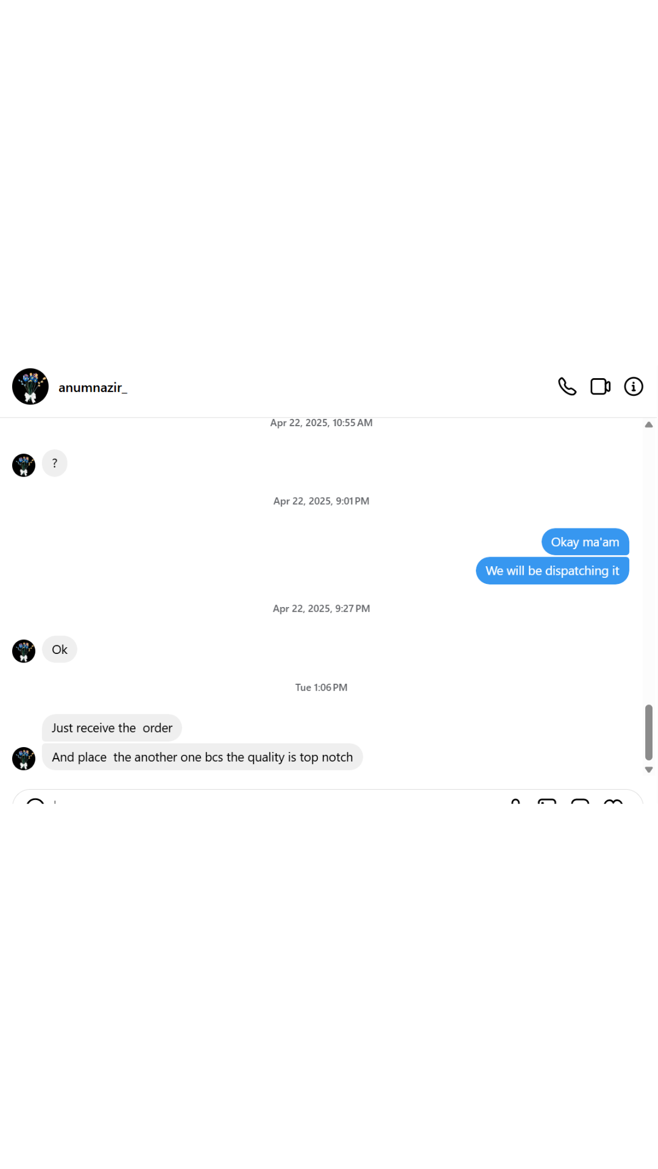Viewport: 658px width, 1169px height.
Task: Select the "We will be dispatching it" message
Action: [x=552, y=570]
